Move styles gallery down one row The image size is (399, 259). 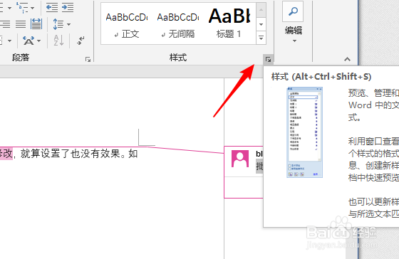pos(261,24)
